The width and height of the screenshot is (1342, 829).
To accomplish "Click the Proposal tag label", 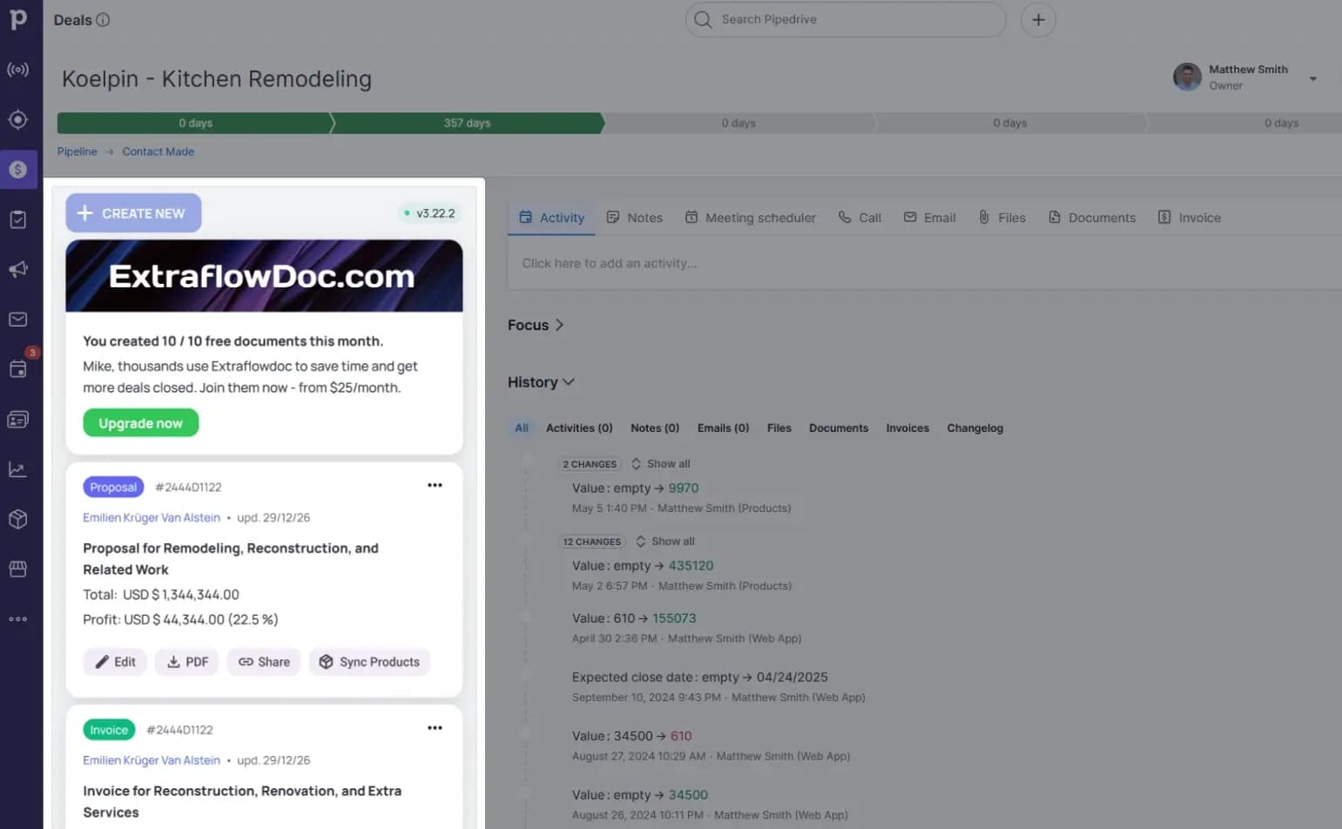I will pyautogui.click(x=113, y=487).
